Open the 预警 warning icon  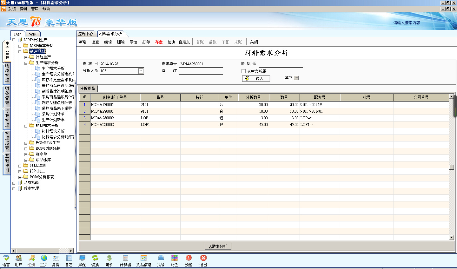click(189, 258)
